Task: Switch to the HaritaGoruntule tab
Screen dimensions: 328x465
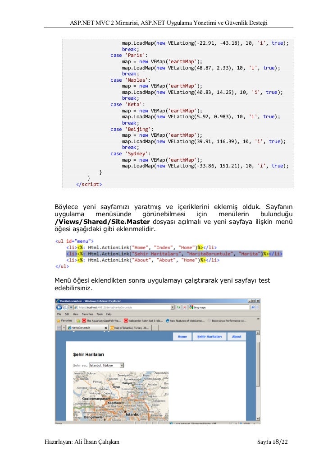Action: coord(87,328)
